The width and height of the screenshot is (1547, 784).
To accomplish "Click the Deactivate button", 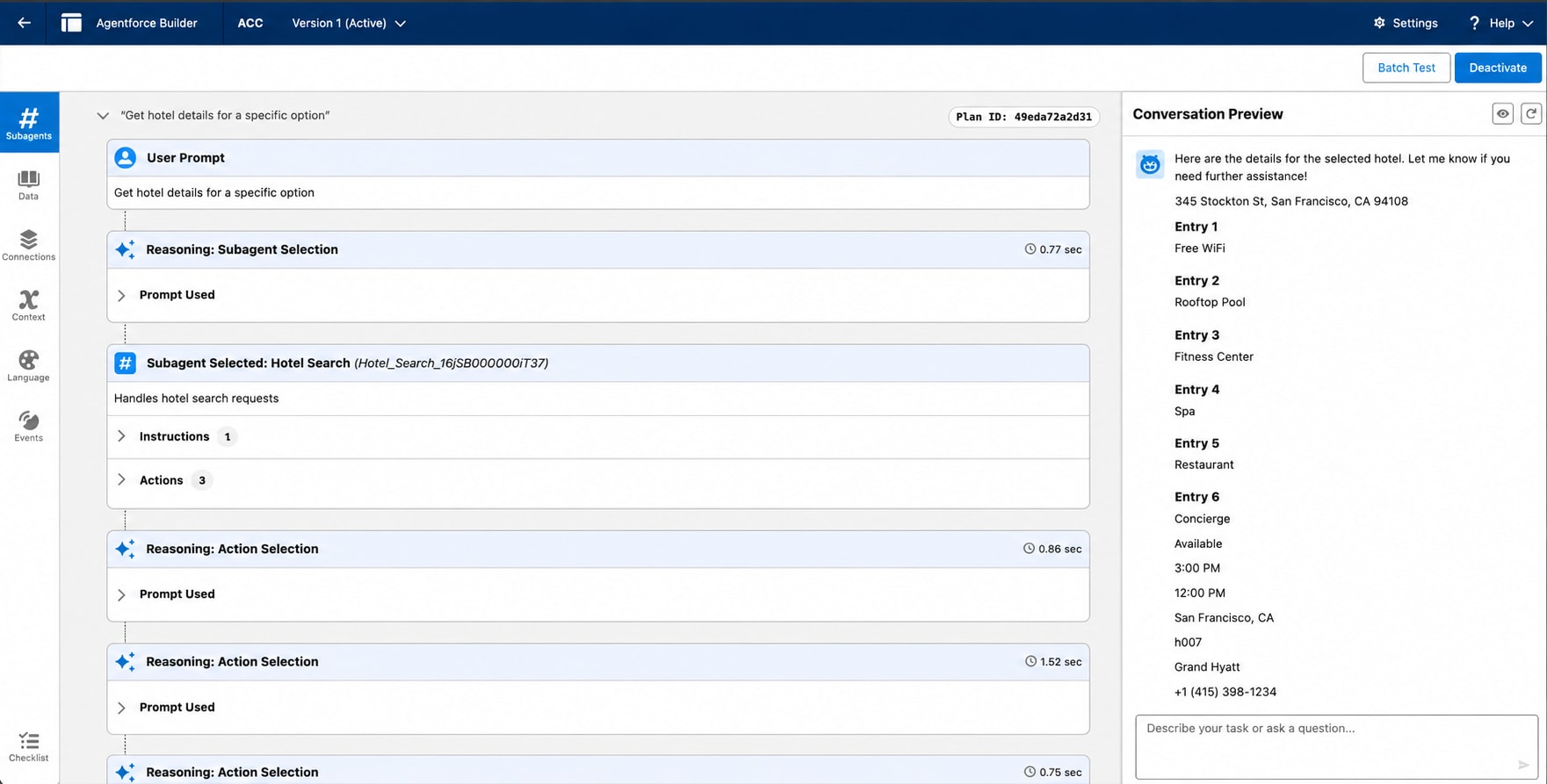I will tap(1498, 68).
